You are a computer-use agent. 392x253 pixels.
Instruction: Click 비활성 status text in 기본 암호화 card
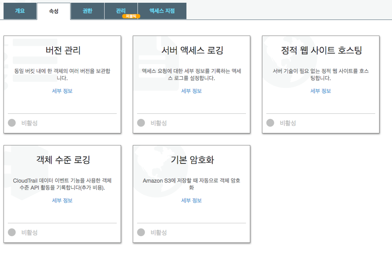pos(159,233)
